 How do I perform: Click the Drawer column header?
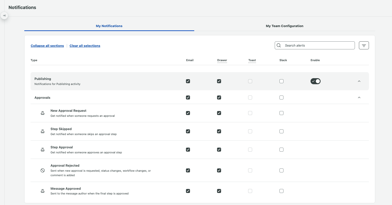[222, 60]
